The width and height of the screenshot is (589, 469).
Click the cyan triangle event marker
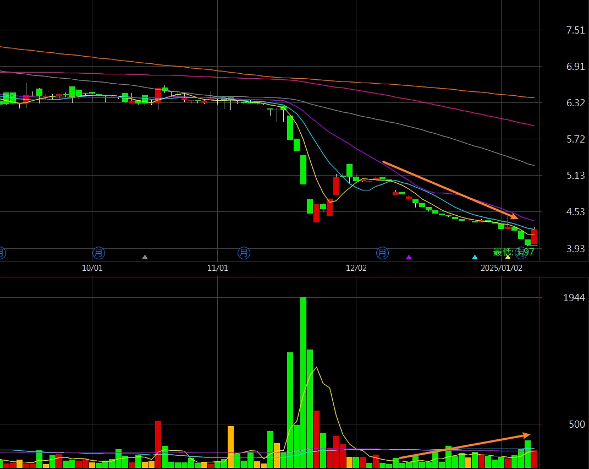[475, 257]
